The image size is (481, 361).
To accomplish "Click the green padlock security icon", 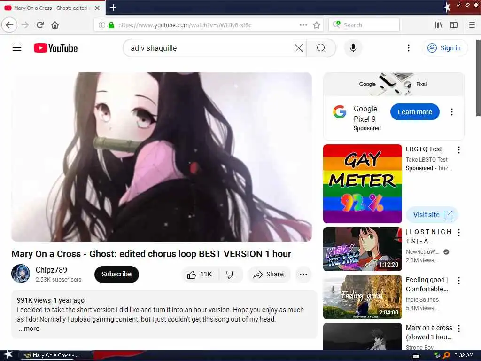I will (111, 25).
